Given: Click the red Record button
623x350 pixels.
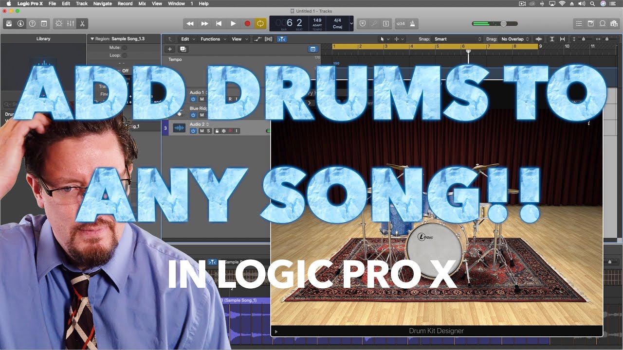Looking at the screenshot, I should click(x=247, y=23).
